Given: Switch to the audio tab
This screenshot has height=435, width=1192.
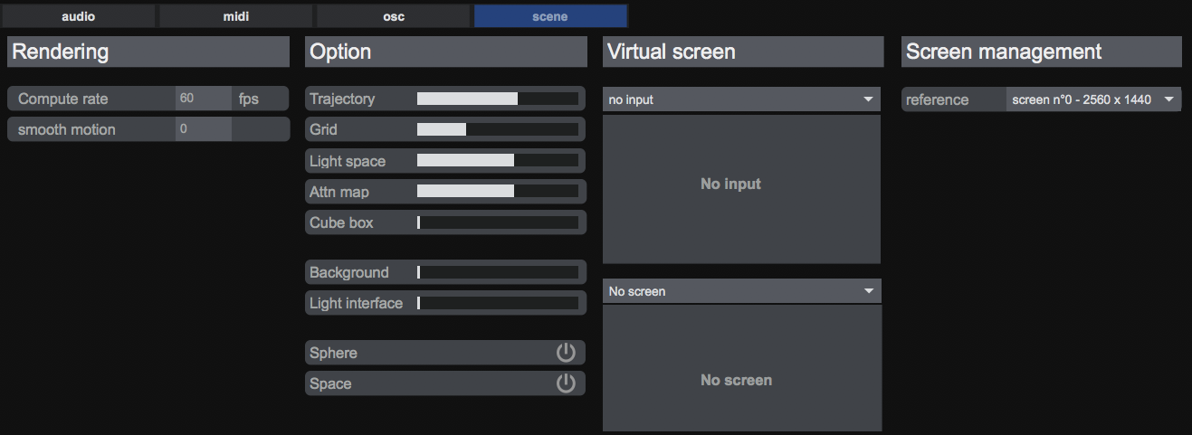Looking at the screenshot, I should (x=78, y=16).
